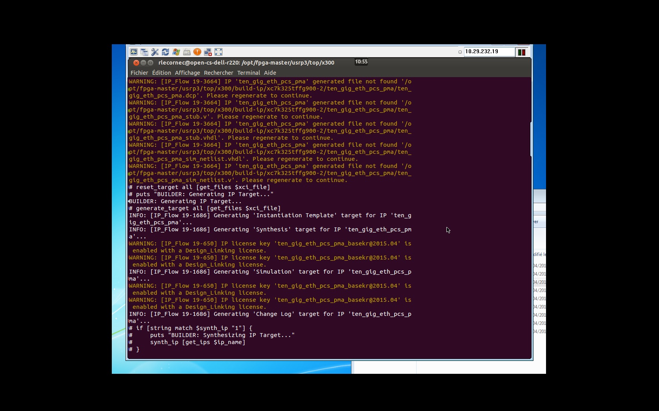Open the Rechercher menu
Screen dimensions: 659x411
pyautogui.click(x=218, y=73)
